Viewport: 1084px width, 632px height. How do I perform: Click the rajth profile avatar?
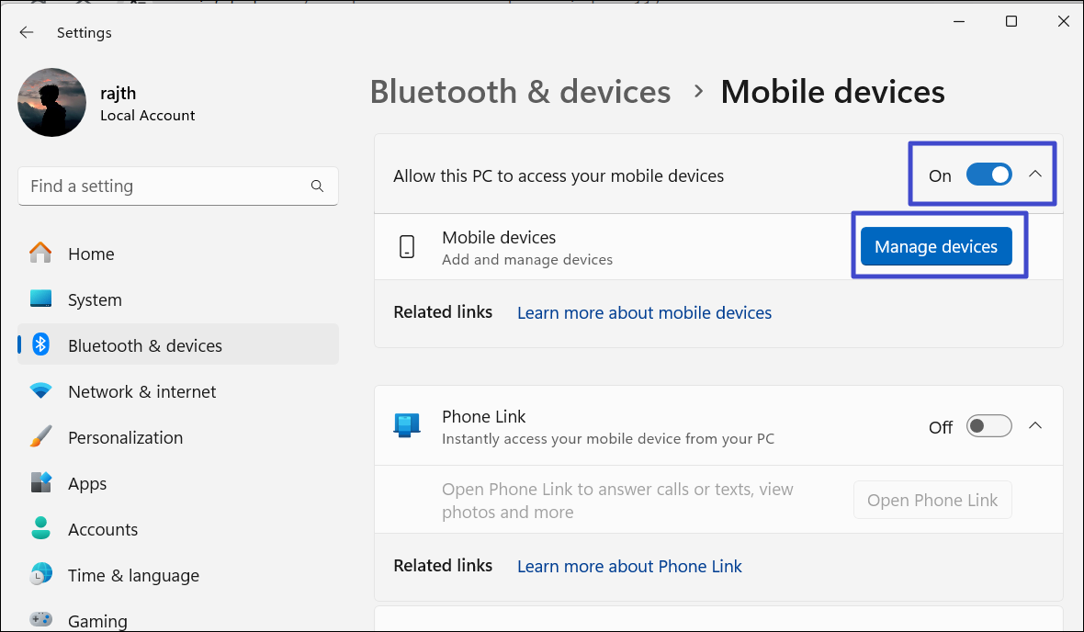coord(51,102)
